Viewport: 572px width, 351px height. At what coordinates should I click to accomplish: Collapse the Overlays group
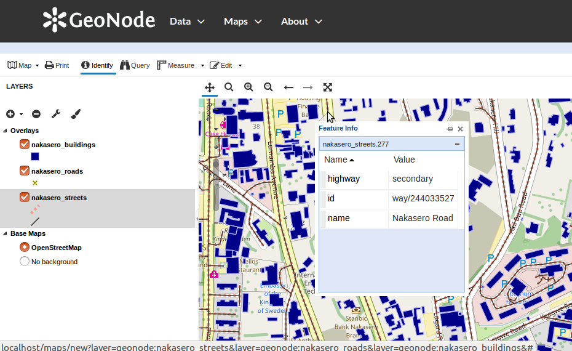(x=5, y=131)
